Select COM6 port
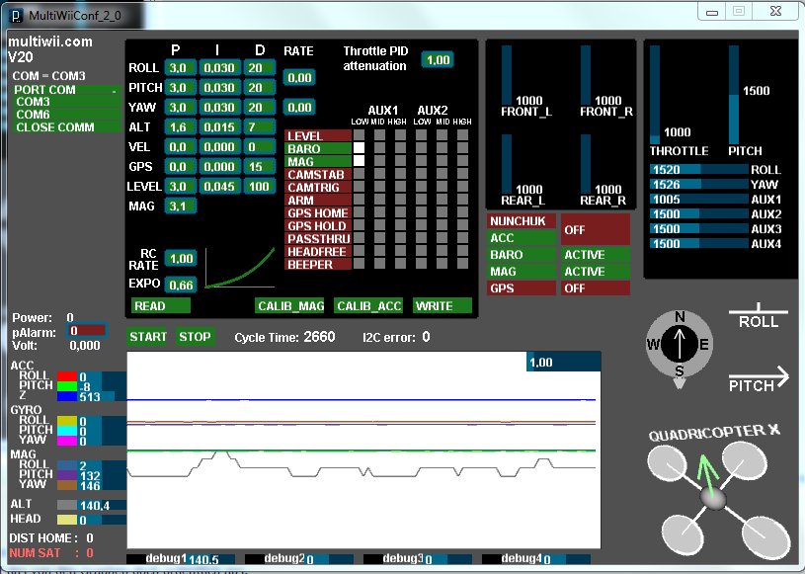The width and height of the screenshot is (805, 574). pyautogui.click(x=67, y=114)
